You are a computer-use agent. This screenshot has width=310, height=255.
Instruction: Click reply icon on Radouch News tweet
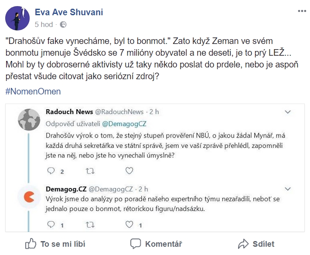51,171
